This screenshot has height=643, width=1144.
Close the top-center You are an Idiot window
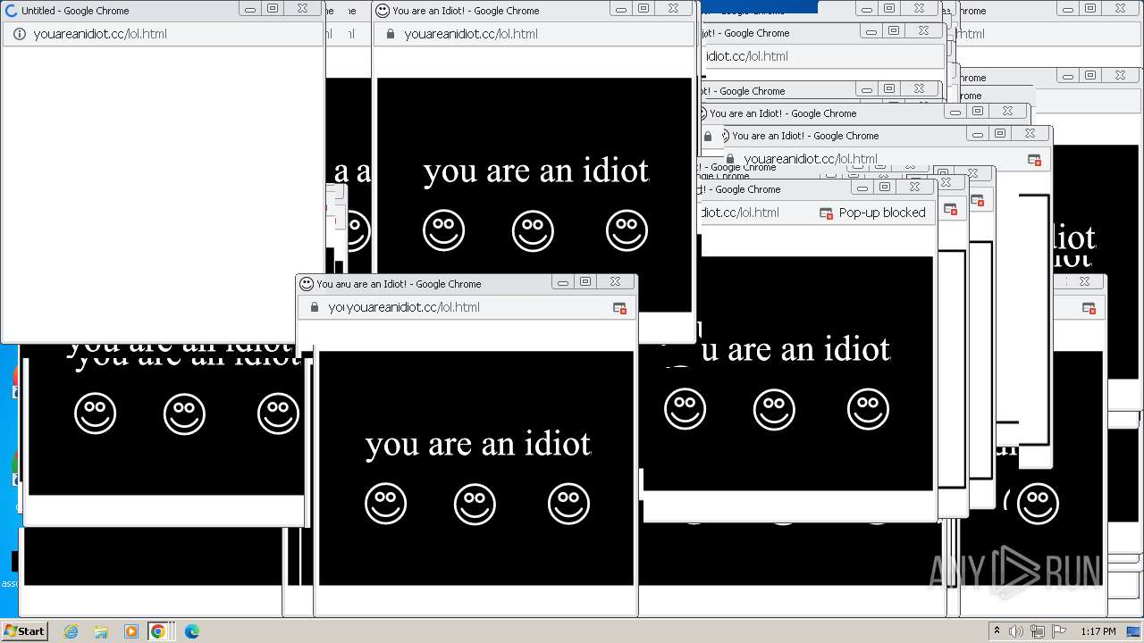point(673,9)
